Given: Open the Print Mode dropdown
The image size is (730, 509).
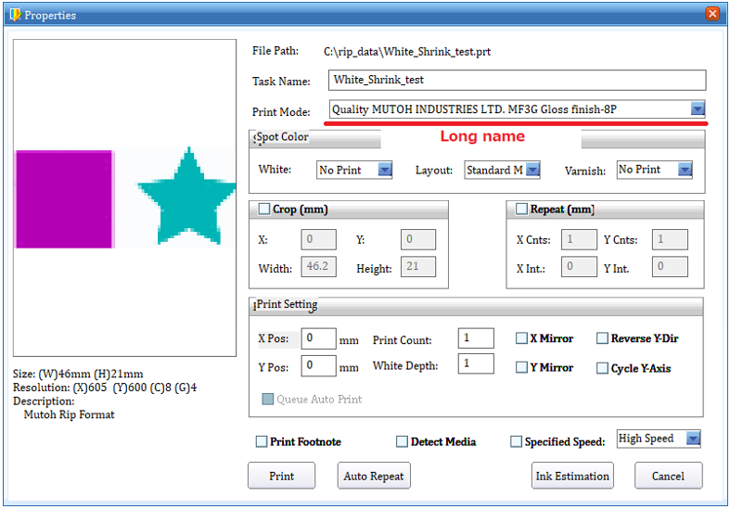Looking at the screenshot, I should 698,109.
